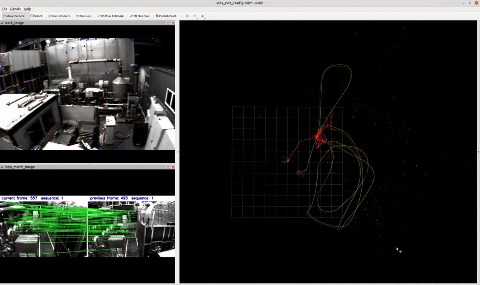Open the Panels menu
The width and height of the screenshot is (480, 285).
click(x=15, y=9)
